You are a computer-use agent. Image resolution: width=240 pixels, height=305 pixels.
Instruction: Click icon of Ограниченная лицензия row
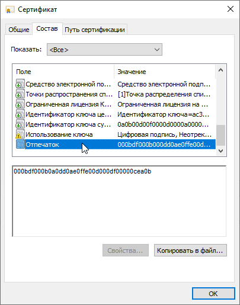[x=20, y=104]
